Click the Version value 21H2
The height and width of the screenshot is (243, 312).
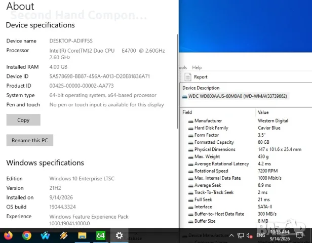55,188
